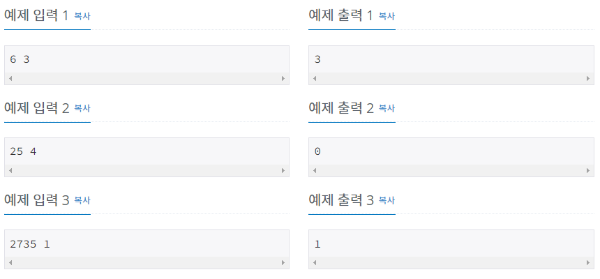Viewport: 600px width, 279px height.
Task: Click left scroll arrow of example output 1
Action: [315, 78]
